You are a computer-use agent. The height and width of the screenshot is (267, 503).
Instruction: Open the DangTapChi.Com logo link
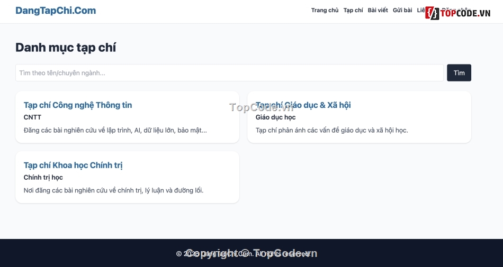click(56, 10)
